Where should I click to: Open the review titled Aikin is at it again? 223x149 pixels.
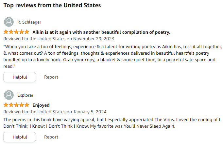coord(101,32)
